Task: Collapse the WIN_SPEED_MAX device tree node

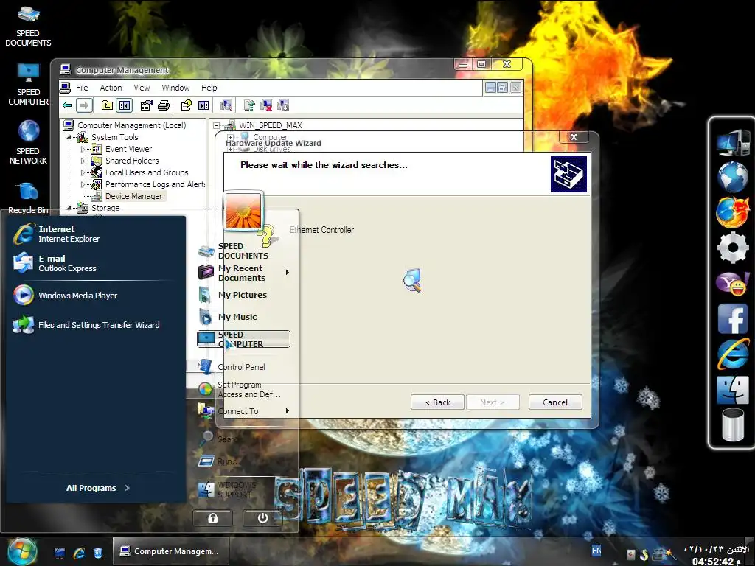Action: [216, 125]
